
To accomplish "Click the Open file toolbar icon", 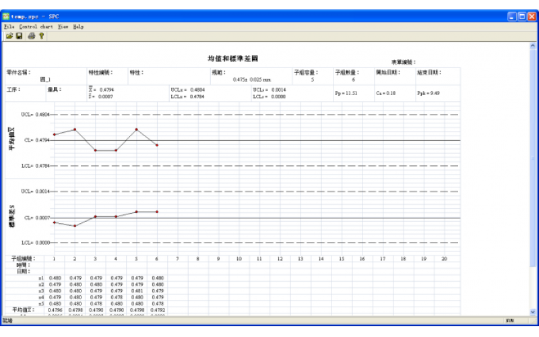I will 10,36.
